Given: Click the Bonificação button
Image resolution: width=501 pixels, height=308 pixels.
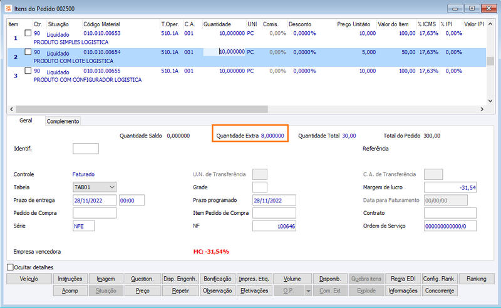Looking at the screenshot, I should 217,279.
